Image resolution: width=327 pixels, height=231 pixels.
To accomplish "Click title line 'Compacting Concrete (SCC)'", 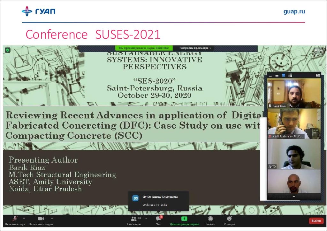I will click(74, 136).
